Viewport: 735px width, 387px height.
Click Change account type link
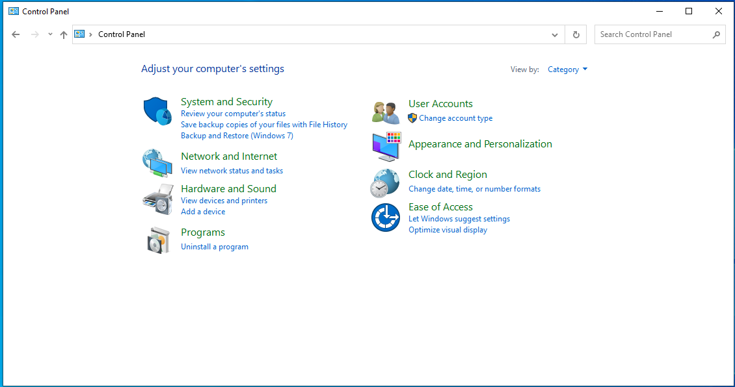[x=455, y=118]
